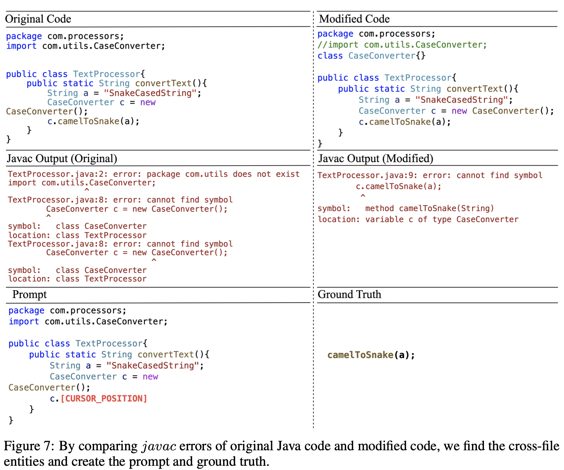
Task: Click the green commented-out "//import com.utils.CaseConverter;" line
Action: [402, 45]
